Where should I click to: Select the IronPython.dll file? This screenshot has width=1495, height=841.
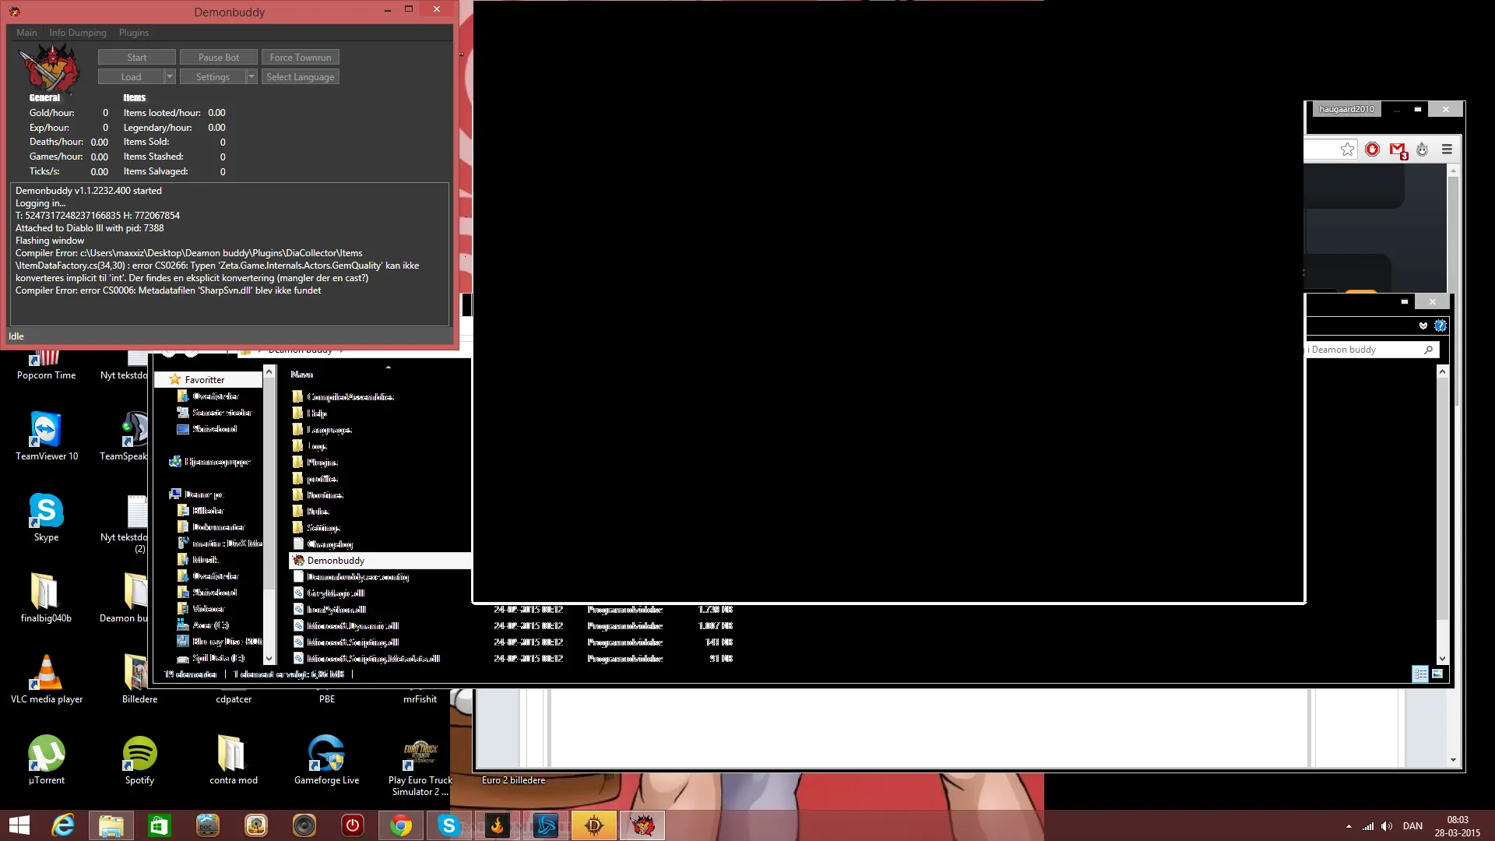click(x=336, y=610)
